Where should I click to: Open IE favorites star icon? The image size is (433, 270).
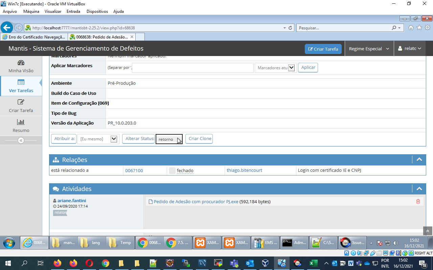point(419,28)
